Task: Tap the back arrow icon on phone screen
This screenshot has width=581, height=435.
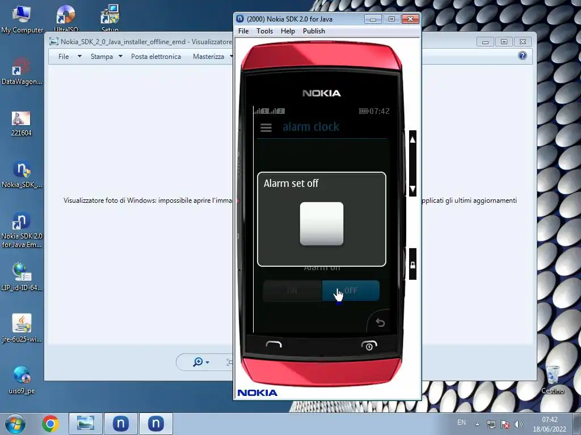Action: [x=380, y=322]
